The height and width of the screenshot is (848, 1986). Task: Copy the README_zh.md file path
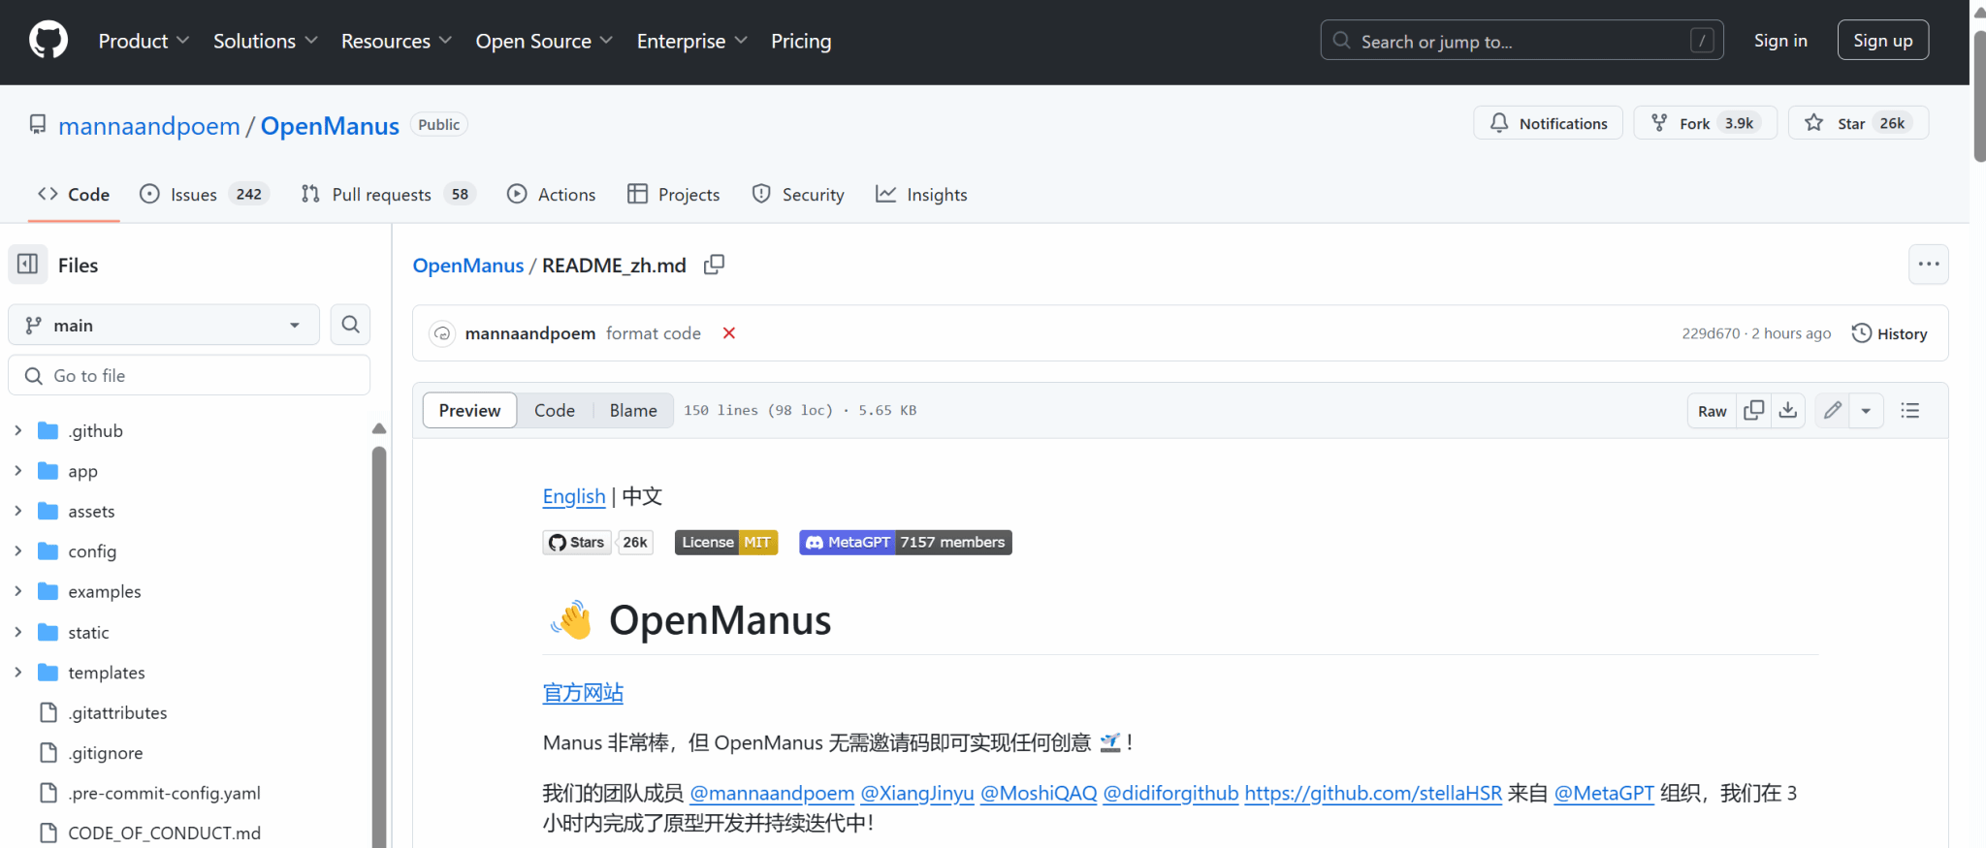(x=714, y=265)
